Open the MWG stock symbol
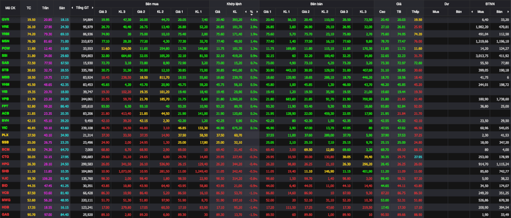 point(5,200)
